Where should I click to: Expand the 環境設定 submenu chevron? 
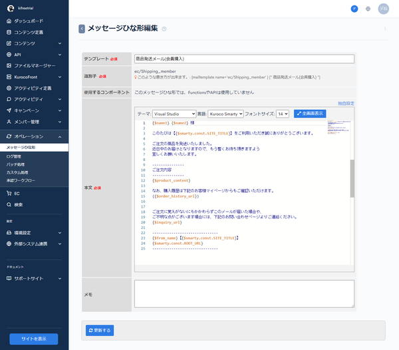60,233
